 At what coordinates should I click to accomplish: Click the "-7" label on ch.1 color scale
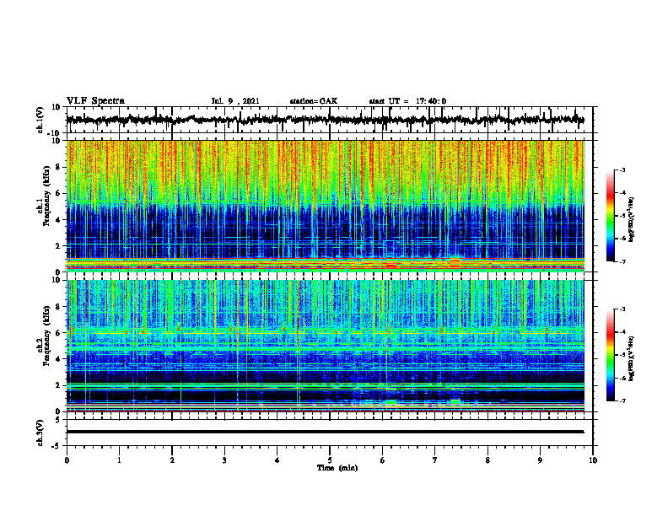pos(622,261)
